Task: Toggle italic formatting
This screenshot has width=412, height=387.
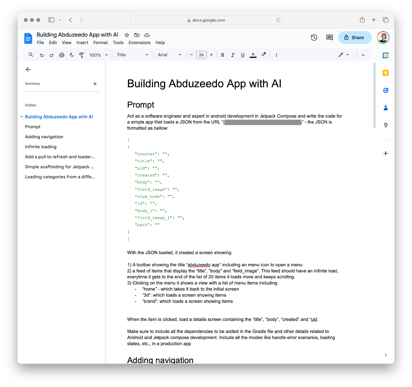Action: coord(233,55)
